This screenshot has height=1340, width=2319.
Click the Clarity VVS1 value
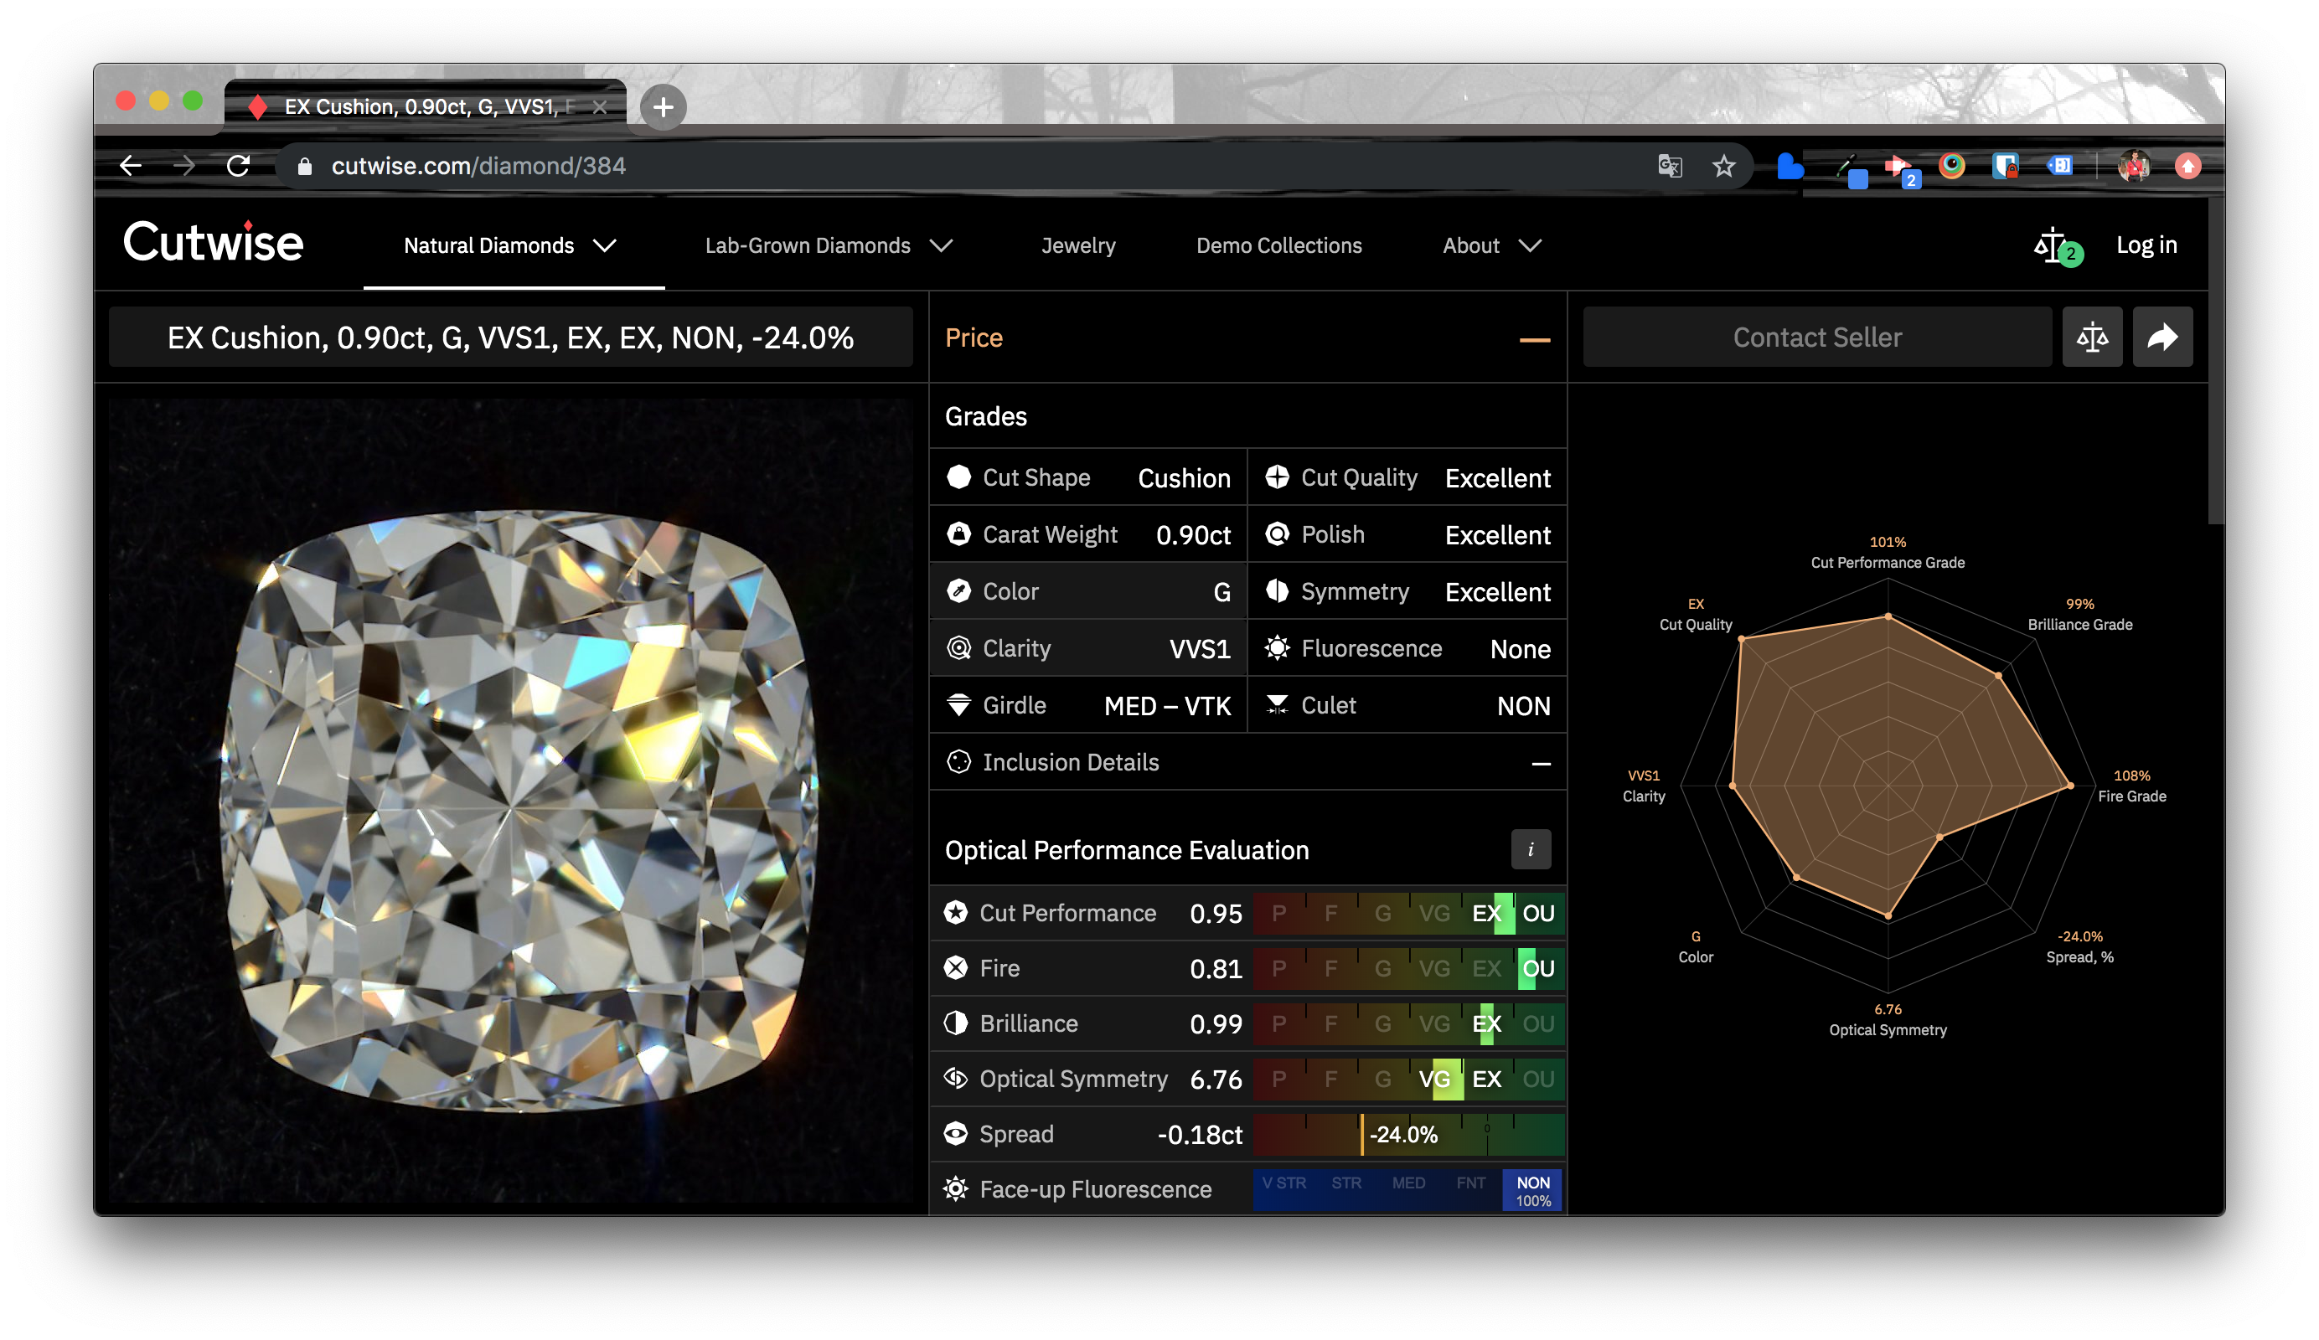(1199, 649)
